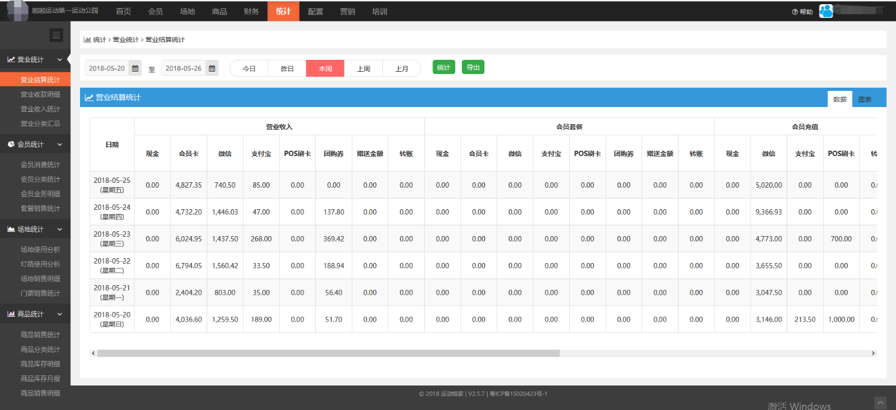
Task: Click the start date field 2018-05-20
Action: 107,68
